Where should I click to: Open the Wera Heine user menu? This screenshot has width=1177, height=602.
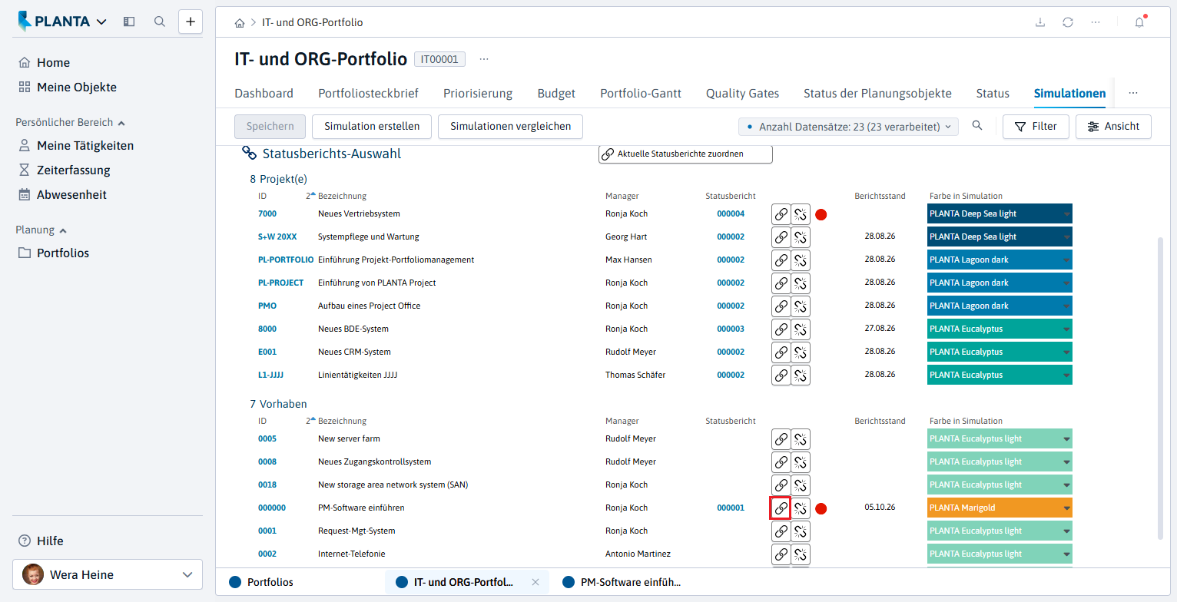(x=108, y=574)
